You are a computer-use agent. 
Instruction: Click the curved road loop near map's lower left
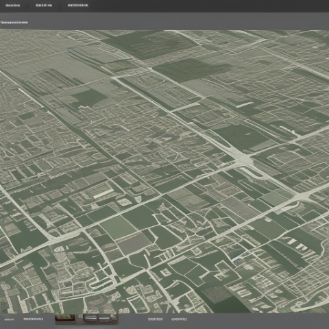click(101, 282)
